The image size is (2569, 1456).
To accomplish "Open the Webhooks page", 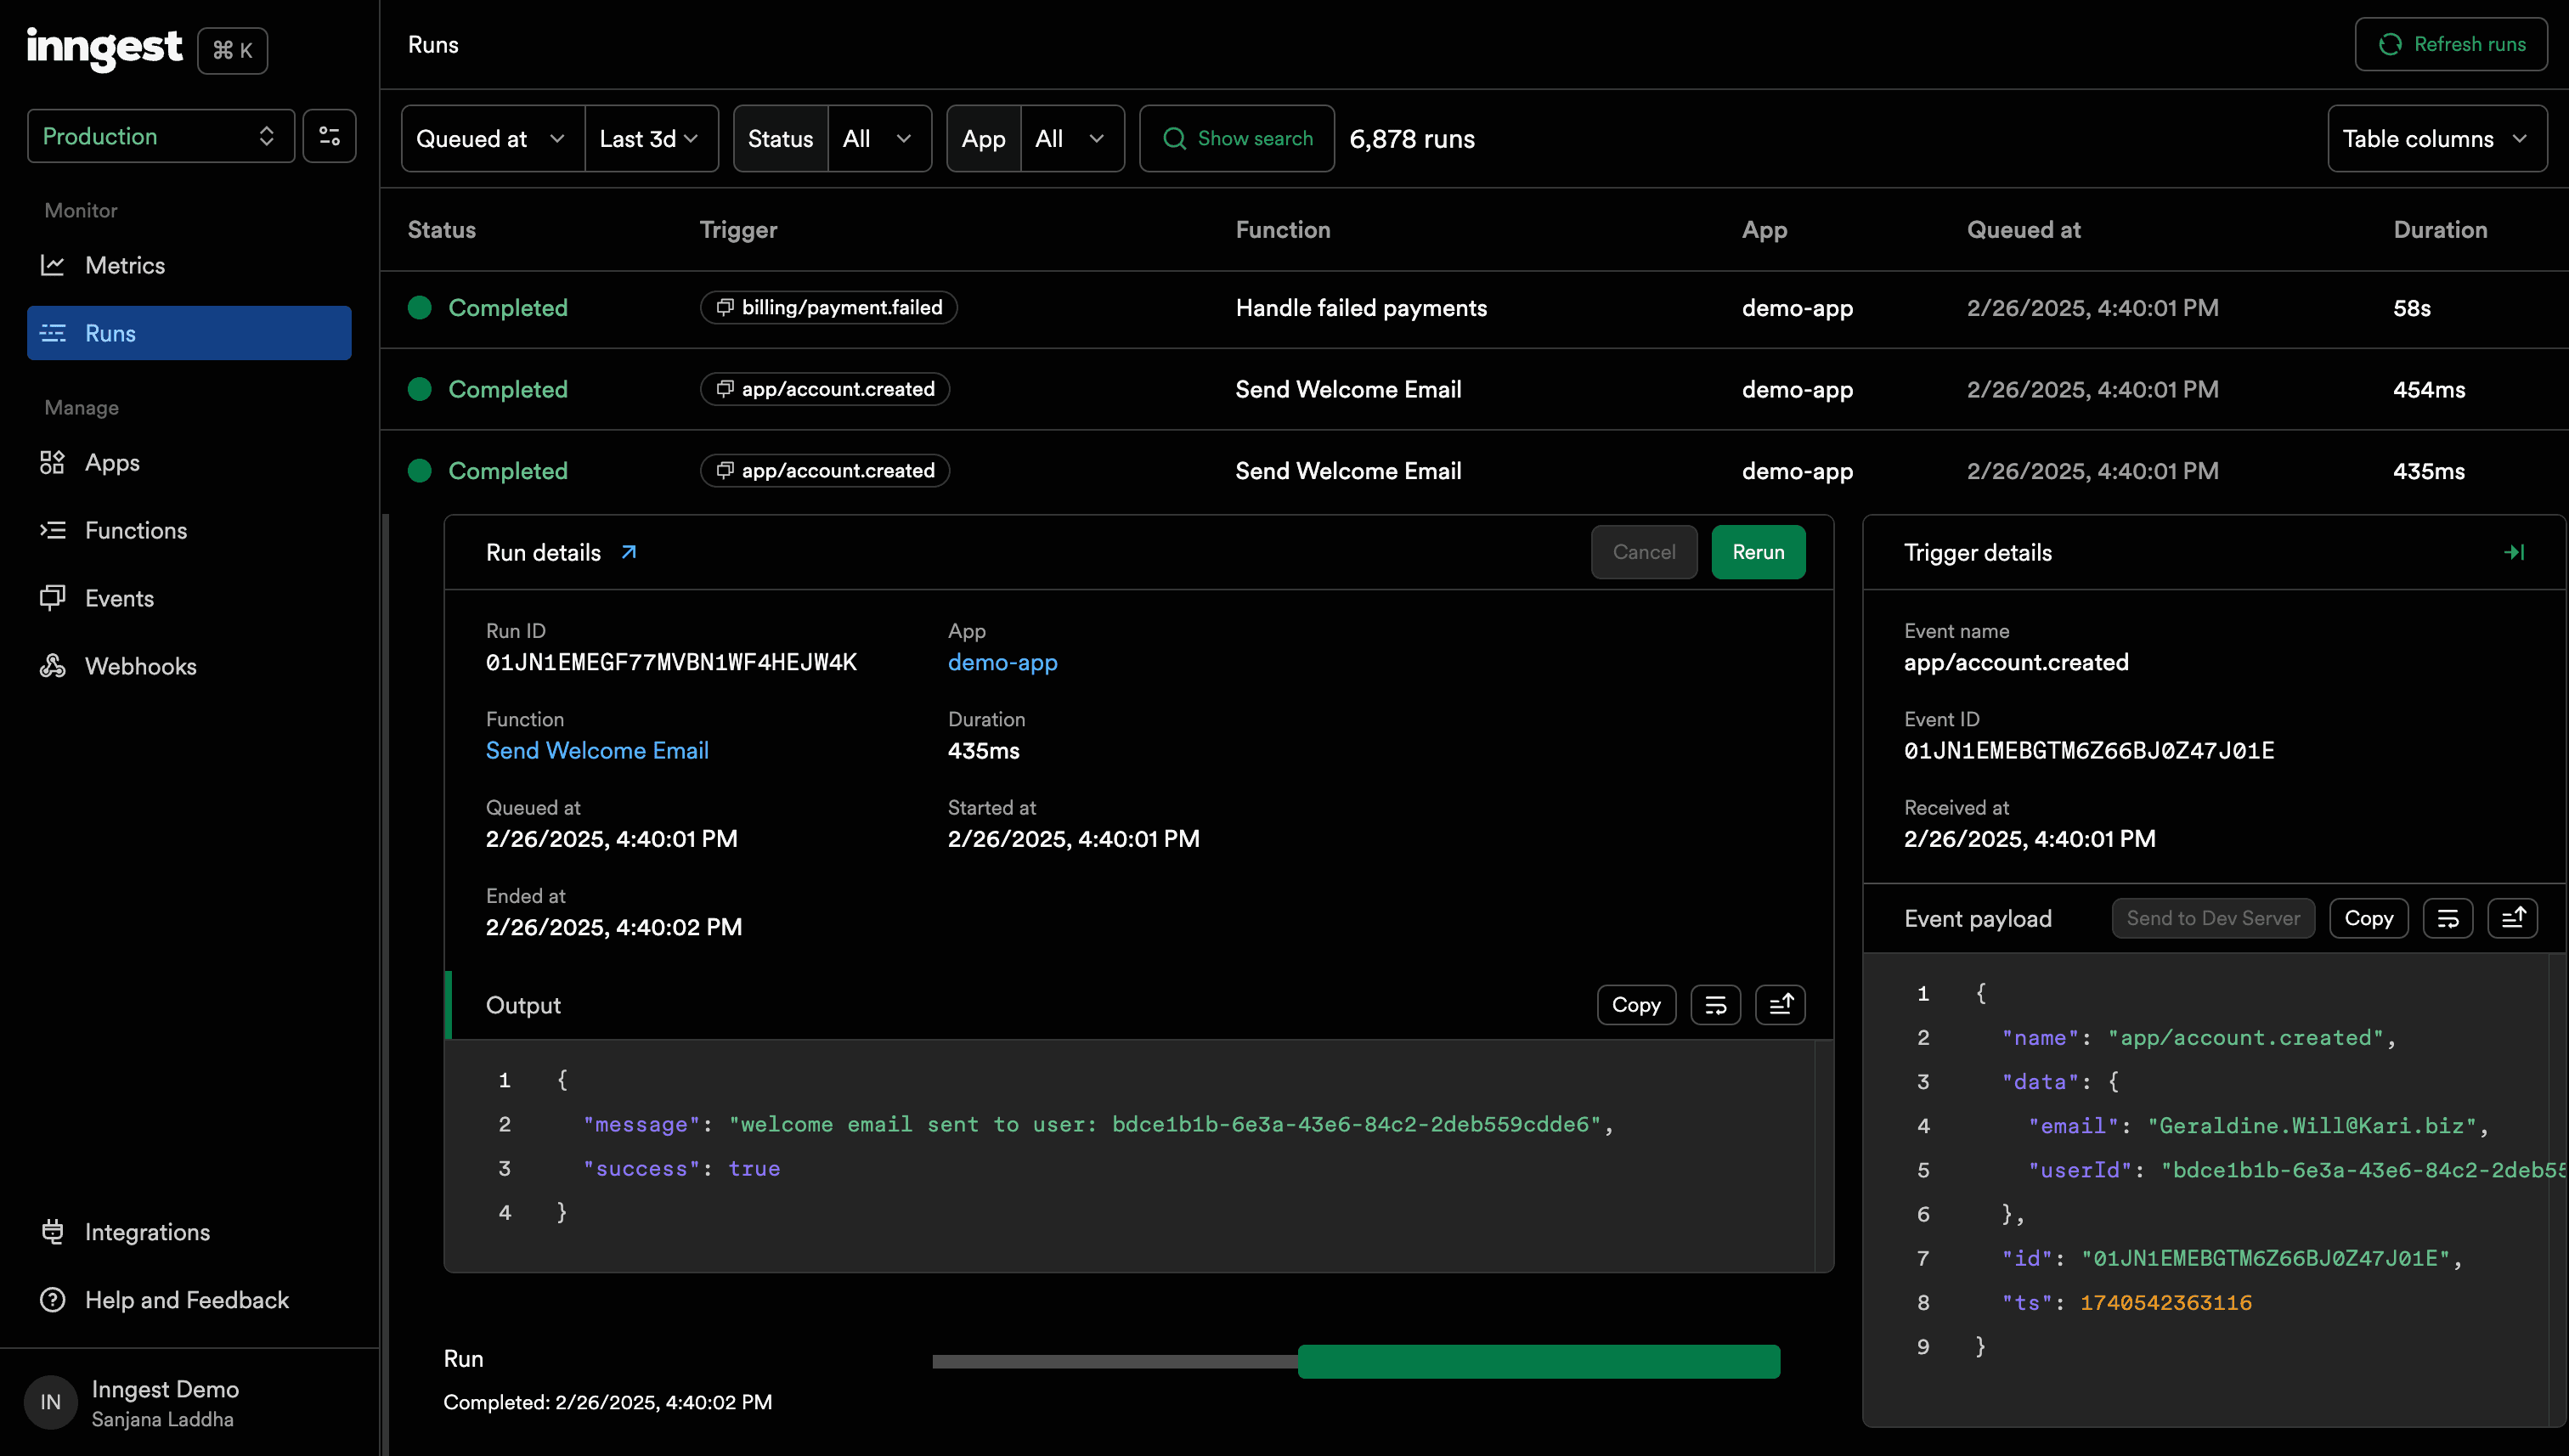I will 189,666.
